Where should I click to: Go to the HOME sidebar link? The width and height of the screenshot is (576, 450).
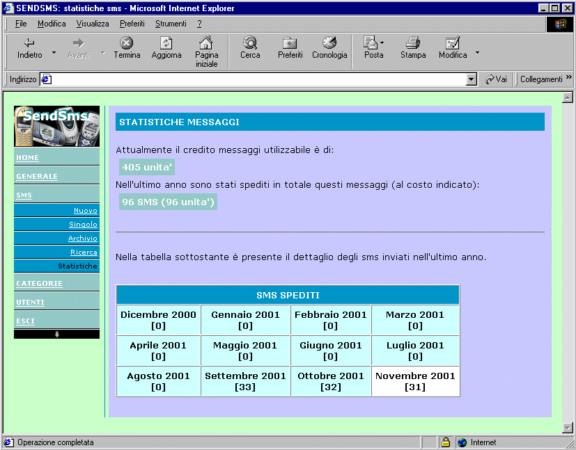(28, 158)
